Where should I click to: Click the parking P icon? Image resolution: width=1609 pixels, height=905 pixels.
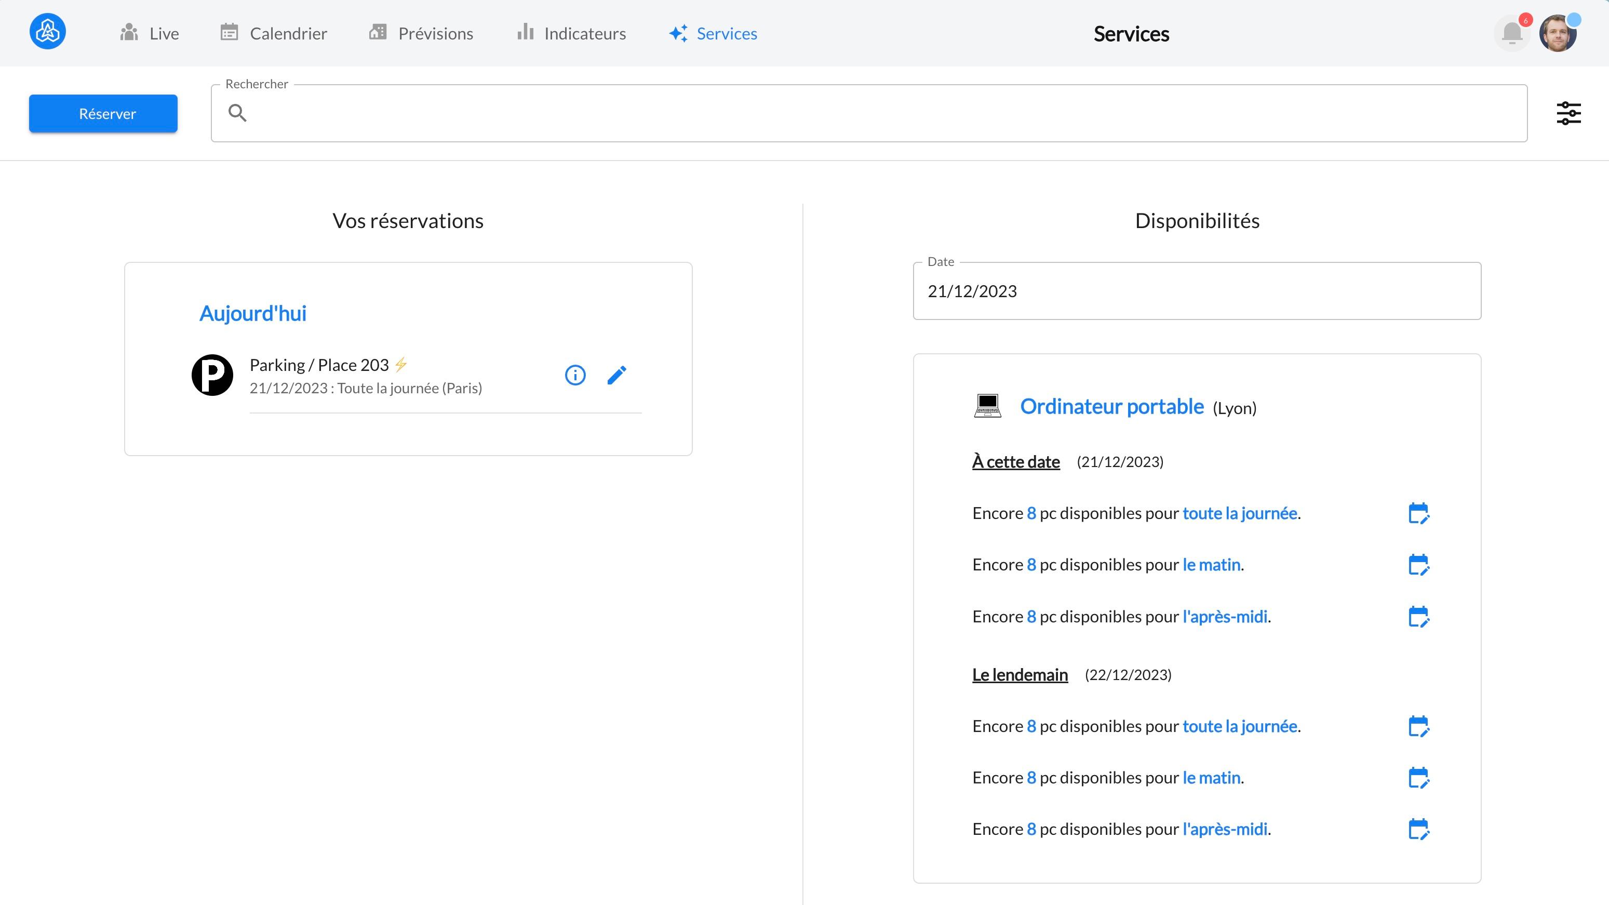tap(212, 375)
